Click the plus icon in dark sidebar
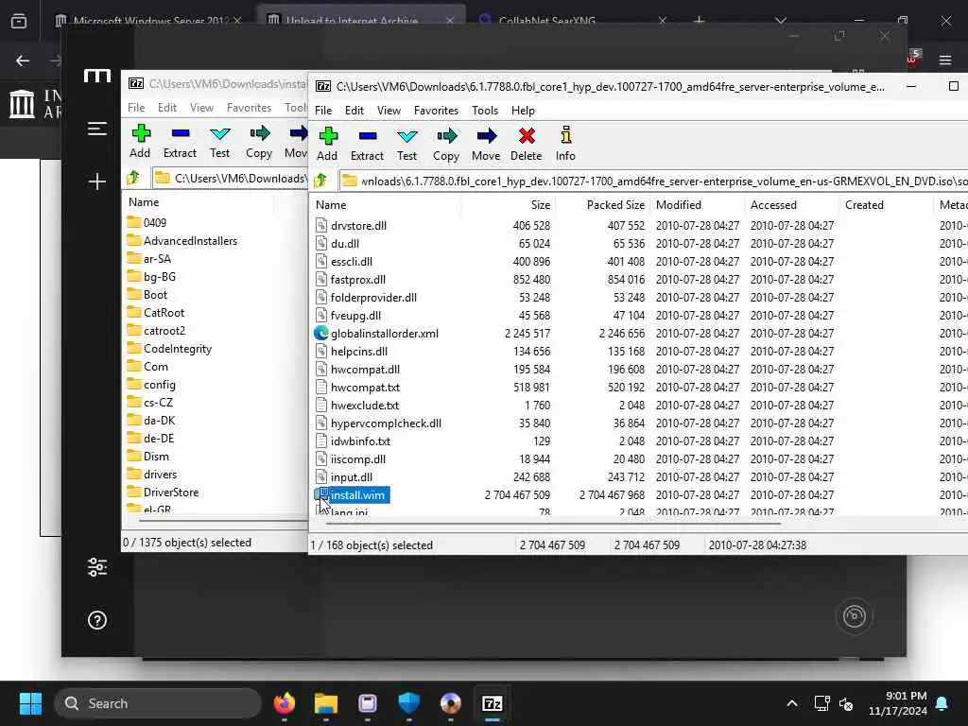 coord(97,181)
